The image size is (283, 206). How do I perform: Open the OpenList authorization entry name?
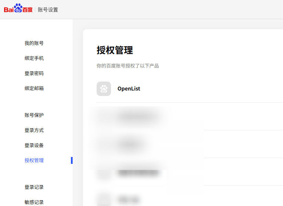click(x=129, y=89)
